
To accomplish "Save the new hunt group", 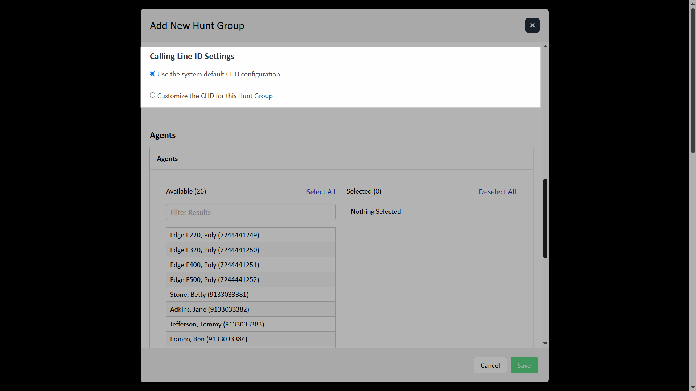I will pos(524,365).
